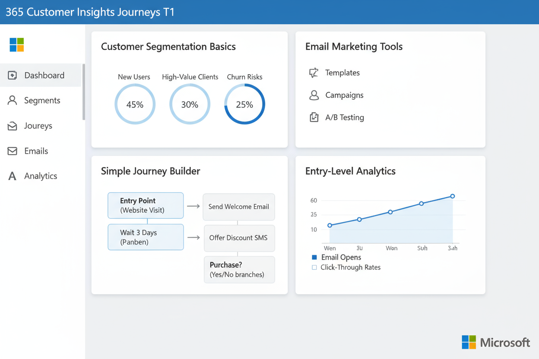This screenshot has width=539, height=359.
Task: Click the A/B Testing icon
Action: click(x=314, y=117)
